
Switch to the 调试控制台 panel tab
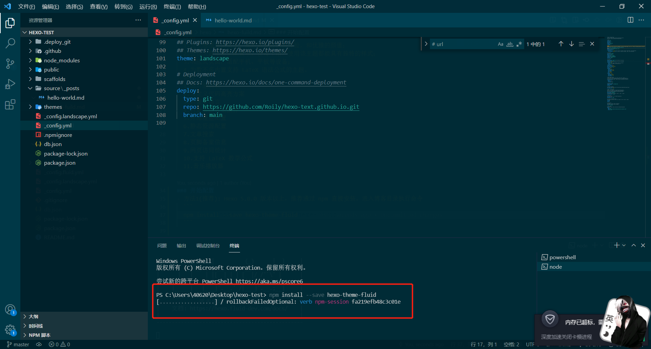coord(208,246)
